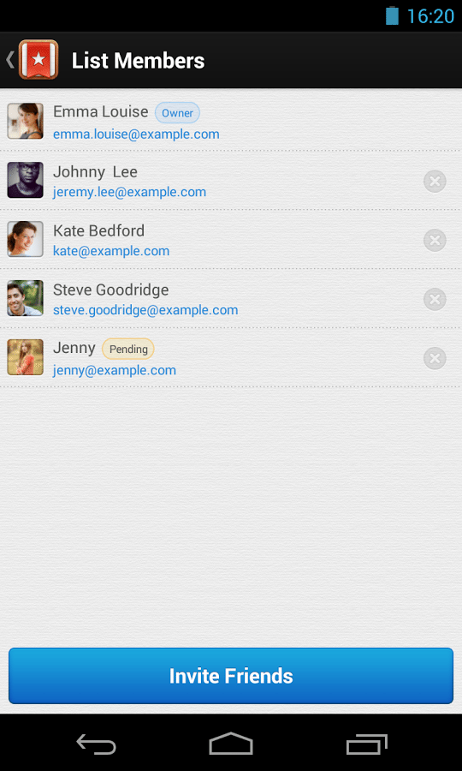This screenshot has width=462, height=771.
Task: Open Johnny Lee's profile photo
Action: click(x=25, y=180)
